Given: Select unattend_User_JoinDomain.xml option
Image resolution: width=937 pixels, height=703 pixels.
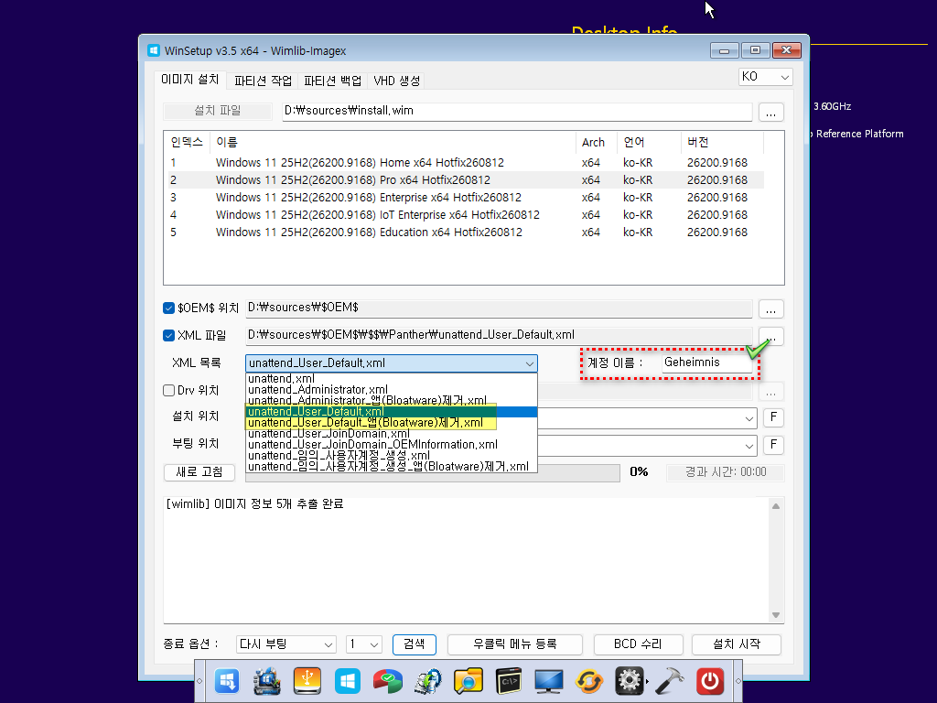Looking at the screenshot, I should click(392, 433).
